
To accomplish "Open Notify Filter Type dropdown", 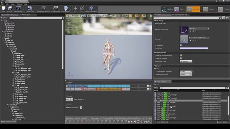I will point(186,61).
